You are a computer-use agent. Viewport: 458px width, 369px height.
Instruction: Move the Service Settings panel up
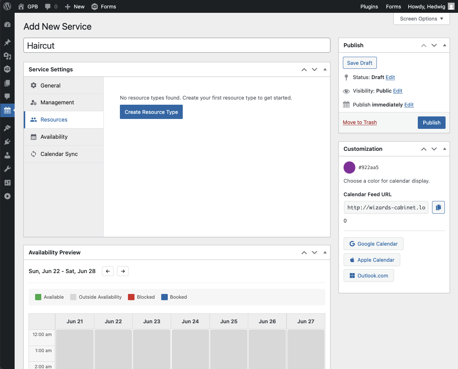[304, 70]
